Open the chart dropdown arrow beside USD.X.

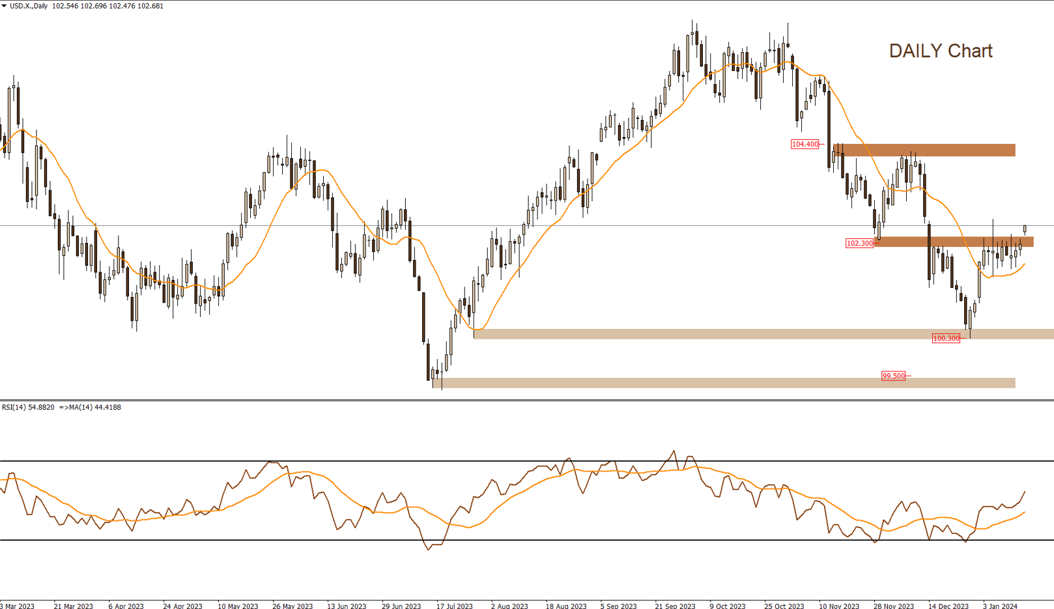(4, 6)
